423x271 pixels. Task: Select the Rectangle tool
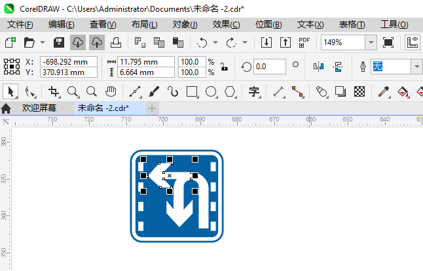193,92
